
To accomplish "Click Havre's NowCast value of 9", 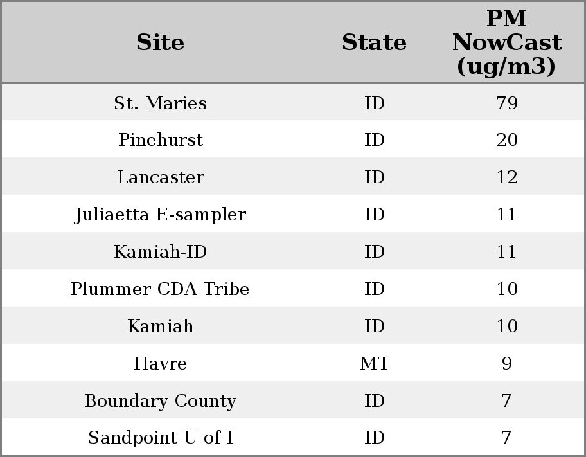I will [506, 364].
